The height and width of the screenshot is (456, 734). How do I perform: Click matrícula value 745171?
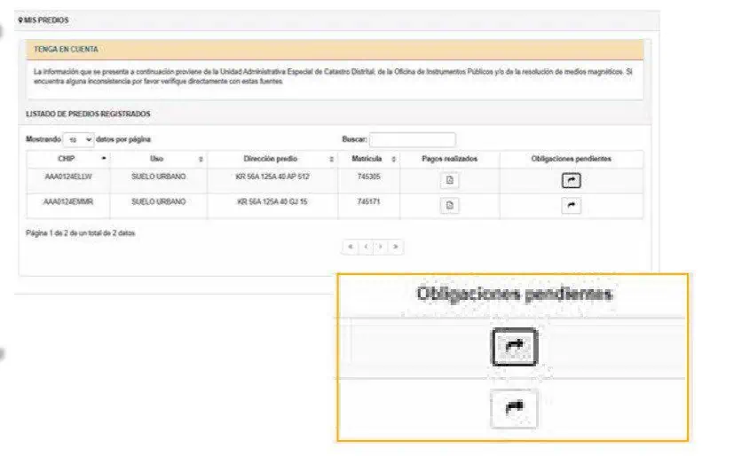(369, 202)
